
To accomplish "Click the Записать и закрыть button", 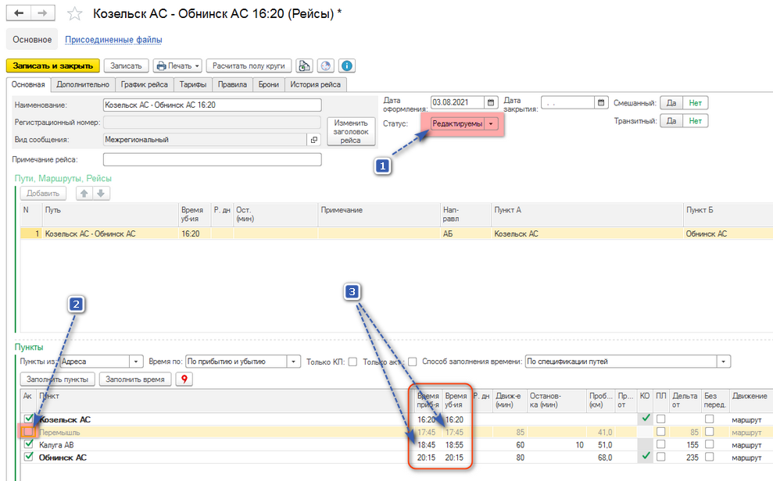I will 53,66.
